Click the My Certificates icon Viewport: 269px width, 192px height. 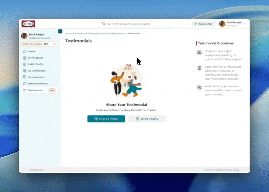[x=24, y=71]
